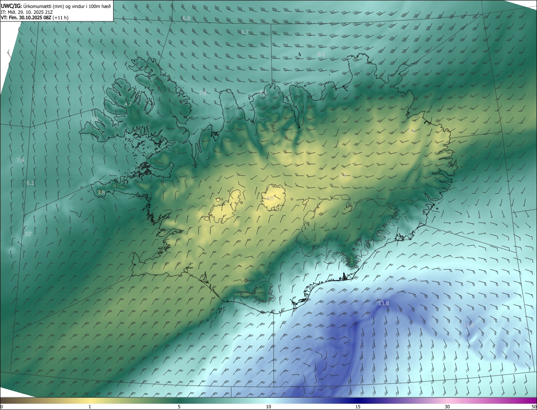
Task: Click the 3.8 value label
Action: pyautogui.click(x=101, y=193)
